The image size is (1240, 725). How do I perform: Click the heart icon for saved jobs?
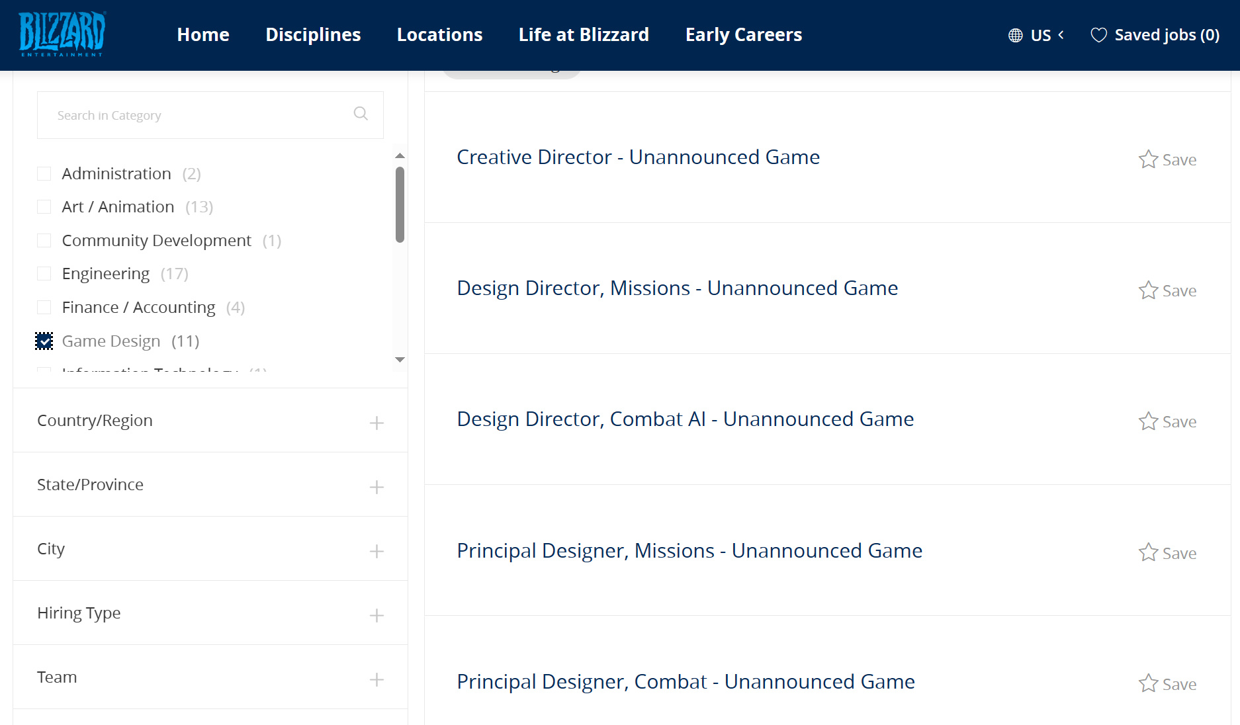[1098, 36]
